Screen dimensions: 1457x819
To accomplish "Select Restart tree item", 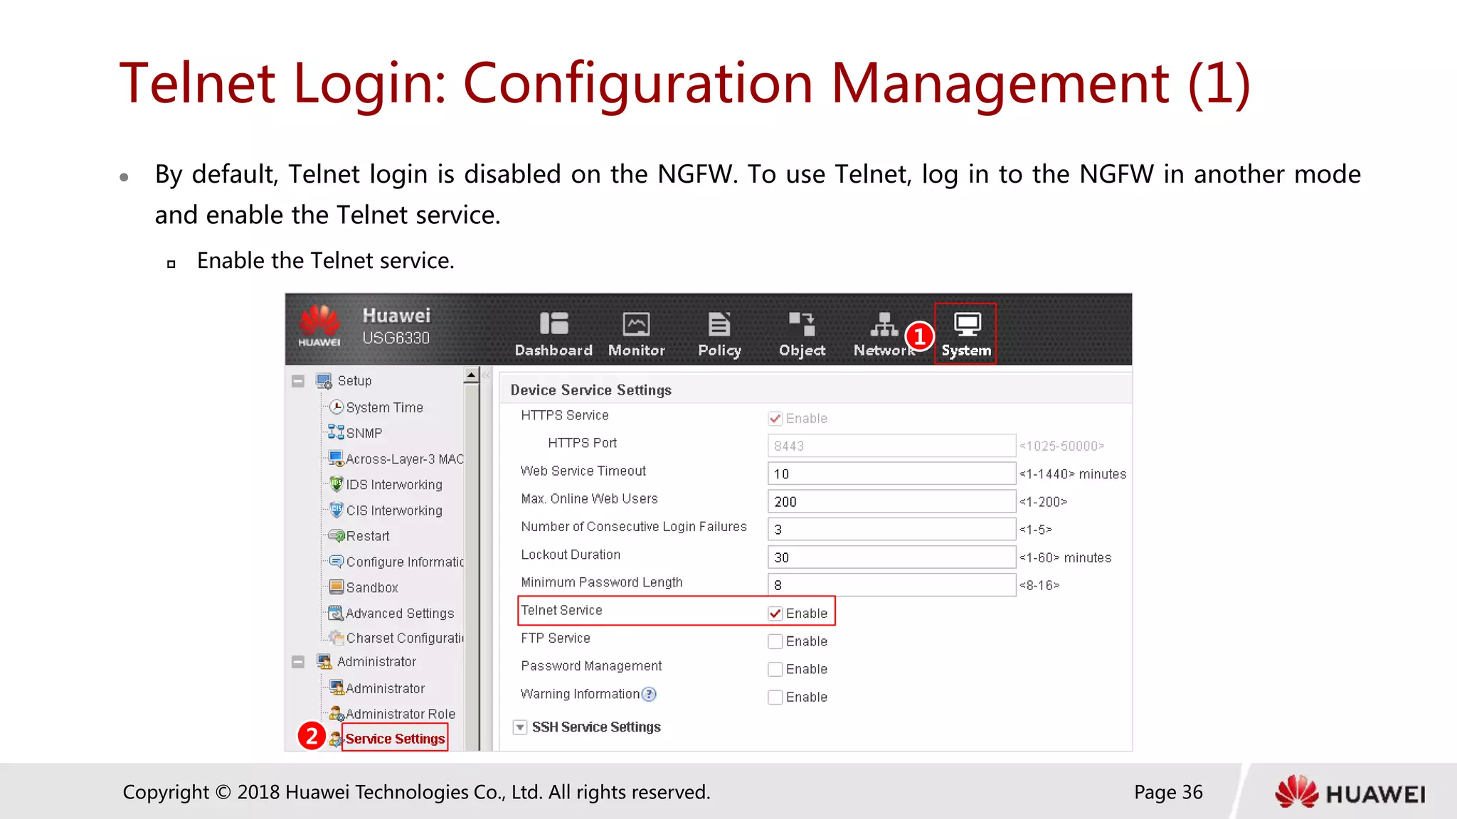I will pyautogui.click(x=368, y=536).
